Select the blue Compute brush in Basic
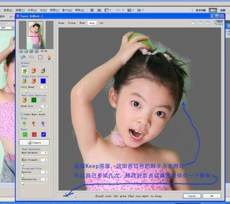 pos(43,71)
